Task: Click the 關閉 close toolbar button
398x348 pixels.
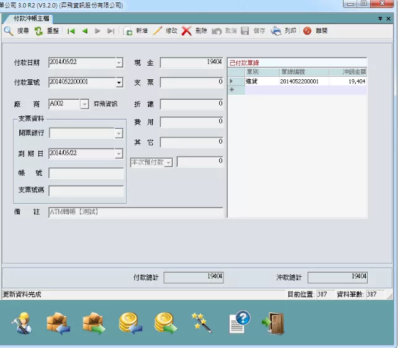Action: pos(315,31)
